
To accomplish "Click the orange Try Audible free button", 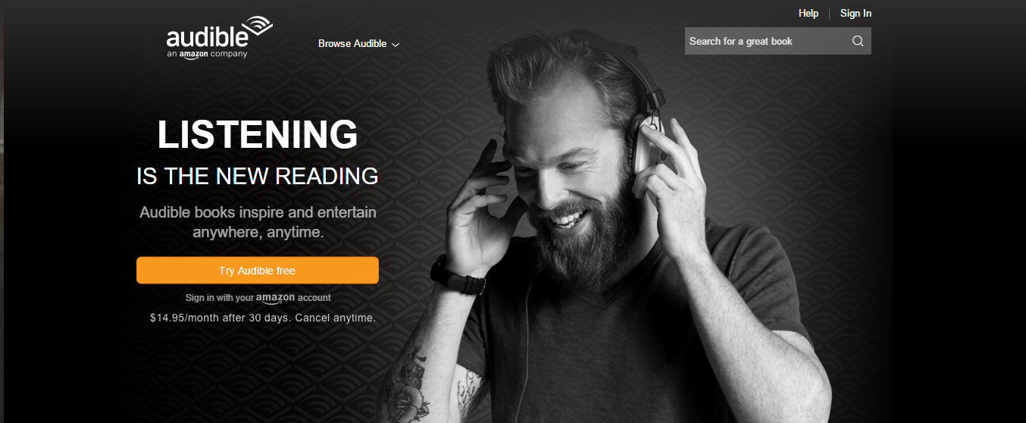I will click(258, 271).
